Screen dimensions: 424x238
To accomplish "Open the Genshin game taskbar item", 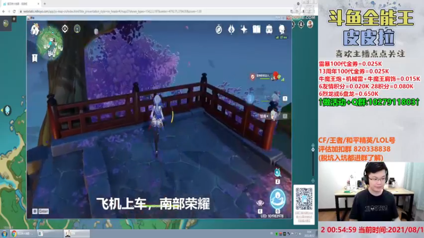I will pos(77,234).
